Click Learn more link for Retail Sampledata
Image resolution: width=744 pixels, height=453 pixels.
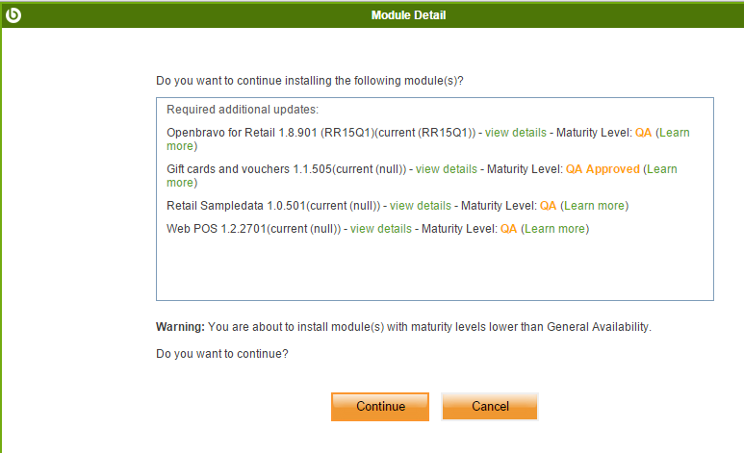(x=595, y=206)
